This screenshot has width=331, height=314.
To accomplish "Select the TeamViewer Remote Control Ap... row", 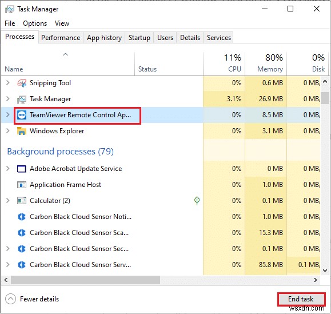I will coord(161,115).
